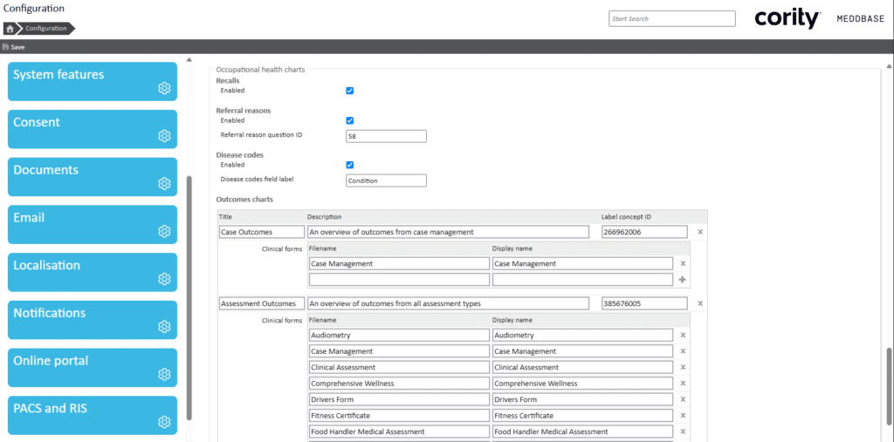Image resolution: width=894 pixels, height=442 pixels.
Task: Open Notifications gear settings
Action: pos(164,326)
